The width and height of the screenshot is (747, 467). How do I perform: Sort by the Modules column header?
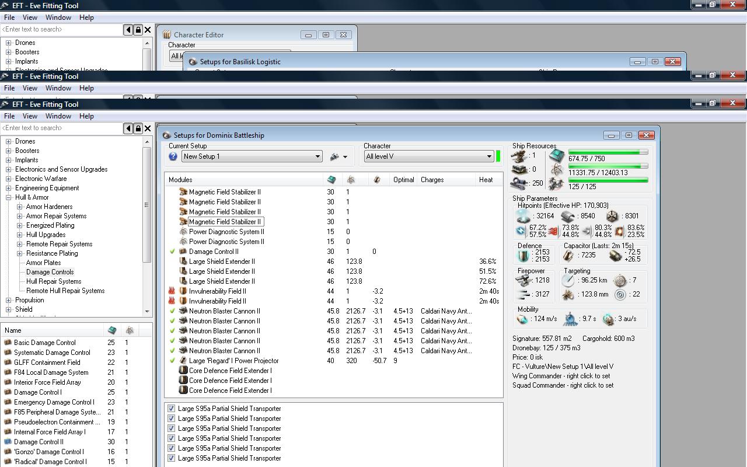click(244, 180)
